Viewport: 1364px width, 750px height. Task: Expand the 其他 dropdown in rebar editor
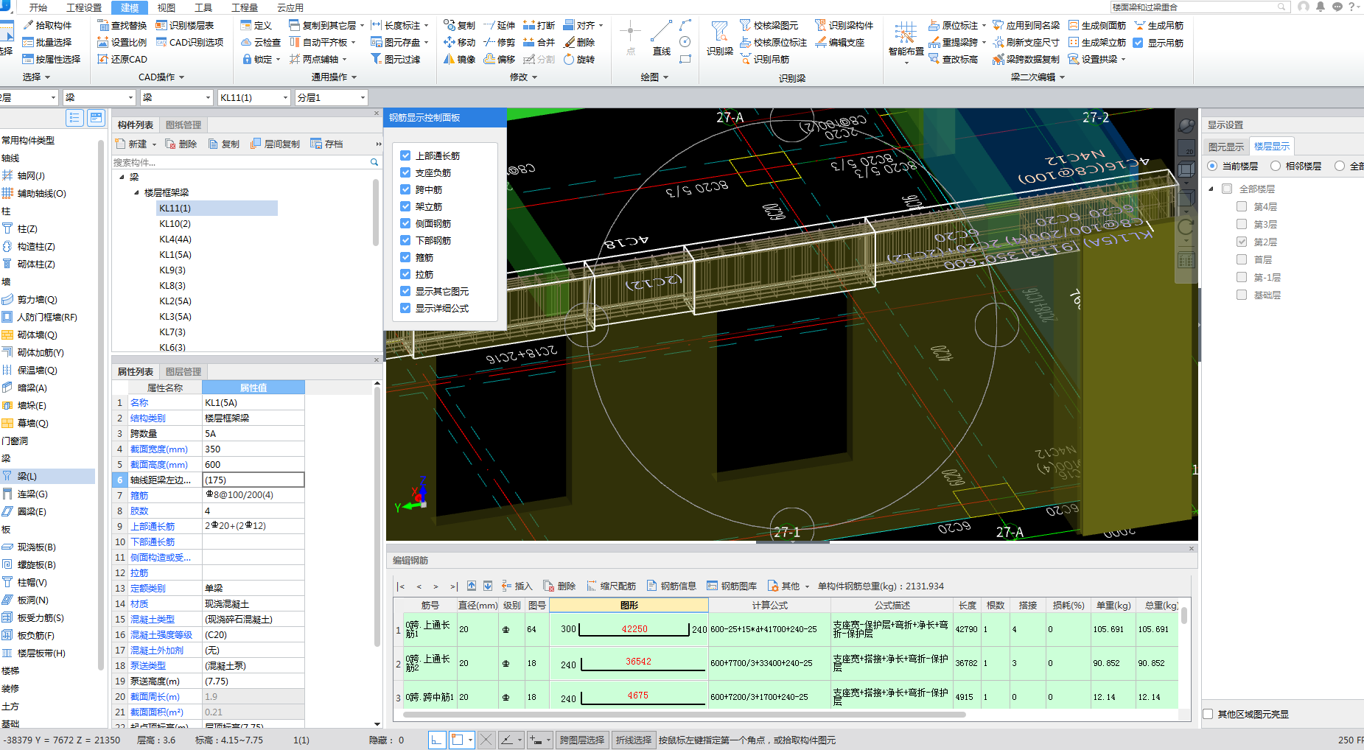point(807,586)
